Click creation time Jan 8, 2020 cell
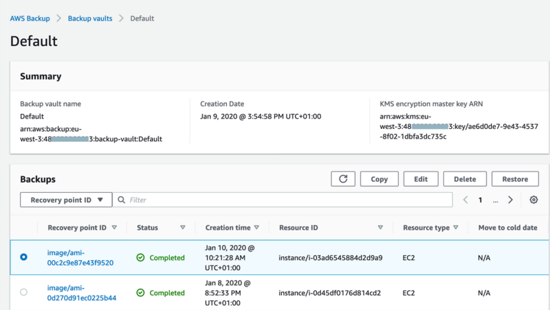This screenshot has height=310, width=550. pyautogui.click(x=228, y=293)
